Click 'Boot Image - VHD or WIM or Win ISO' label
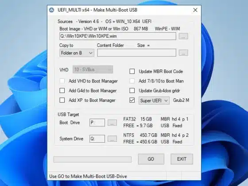 [94, 29]
